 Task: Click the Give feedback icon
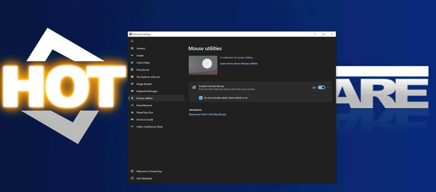click(x=132, y=179)
